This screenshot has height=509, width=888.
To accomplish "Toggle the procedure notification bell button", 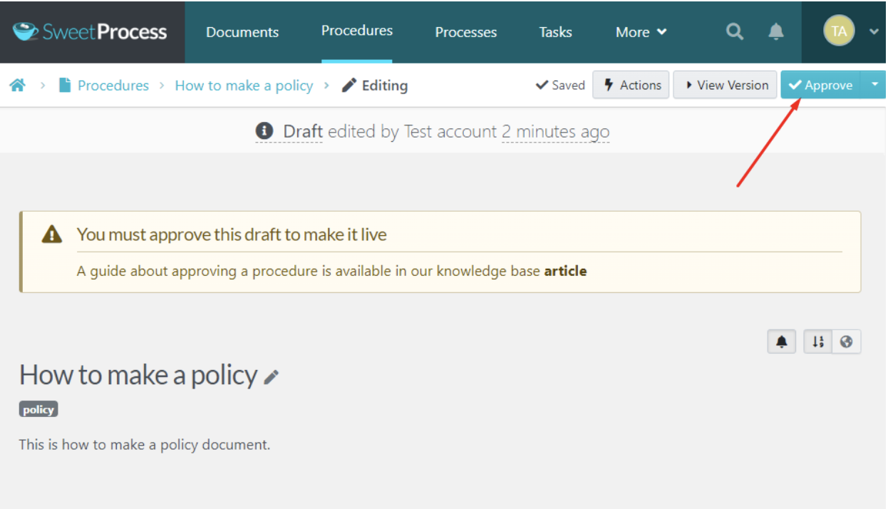I will 782,342.
